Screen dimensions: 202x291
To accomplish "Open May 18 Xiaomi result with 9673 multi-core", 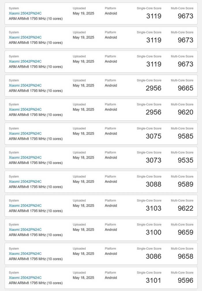I will (x=25, y=61).
